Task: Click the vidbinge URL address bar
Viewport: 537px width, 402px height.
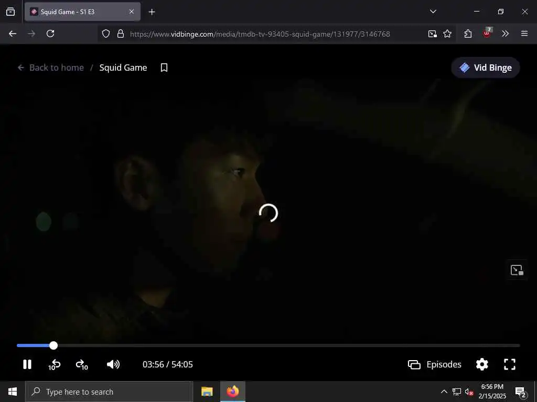Action: (x=260, y=34)
